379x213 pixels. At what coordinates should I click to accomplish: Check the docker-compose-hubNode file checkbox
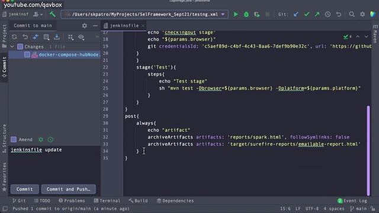pos(27,54)
